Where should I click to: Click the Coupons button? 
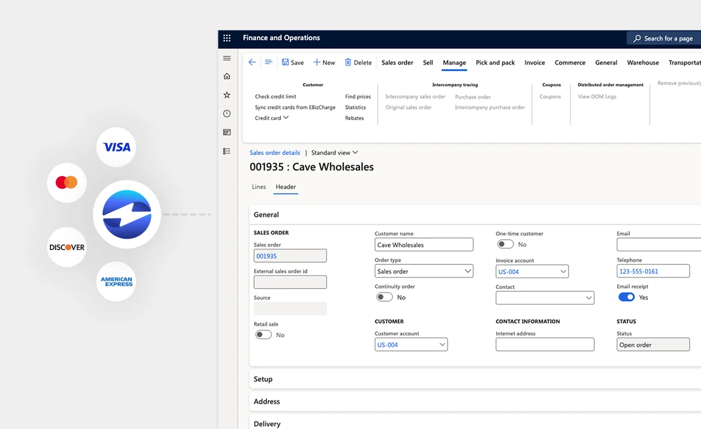(550, 97)
